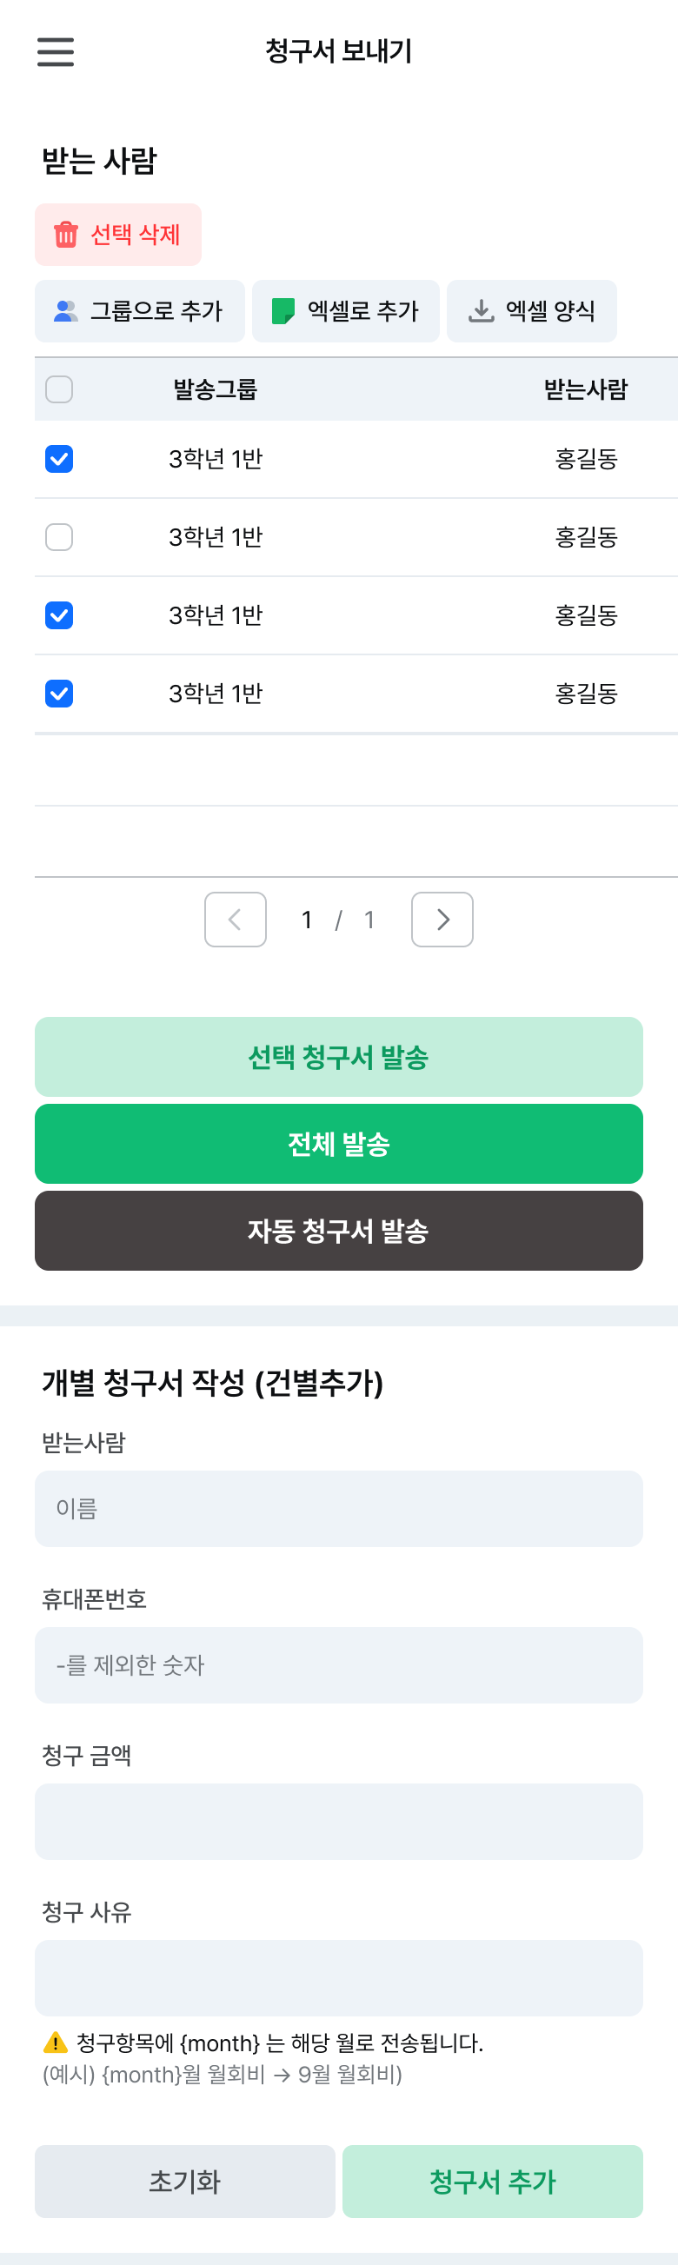Viewport: 678px width, 2265px height.
Task: Click the people icon on 그룹으로 추가 button
Action: coord(64,310)
